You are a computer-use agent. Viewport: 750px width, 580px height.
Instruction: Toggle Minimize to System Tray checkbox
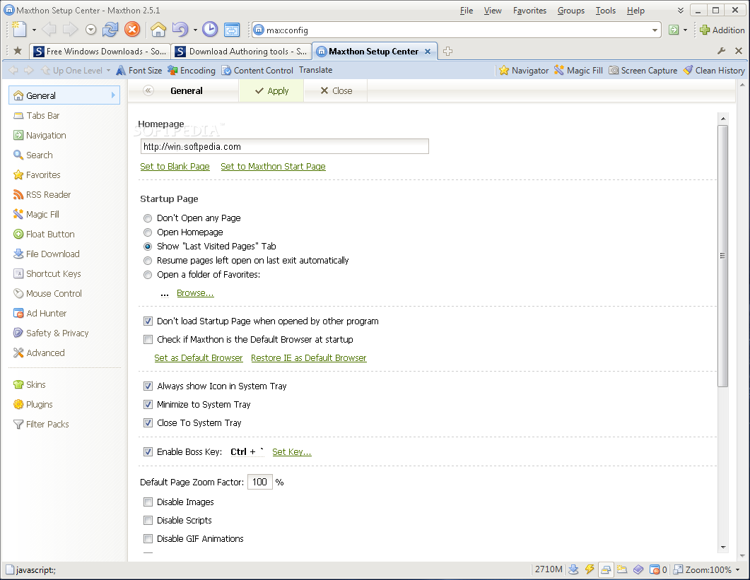pyautogui.click(x=148, y=405)
